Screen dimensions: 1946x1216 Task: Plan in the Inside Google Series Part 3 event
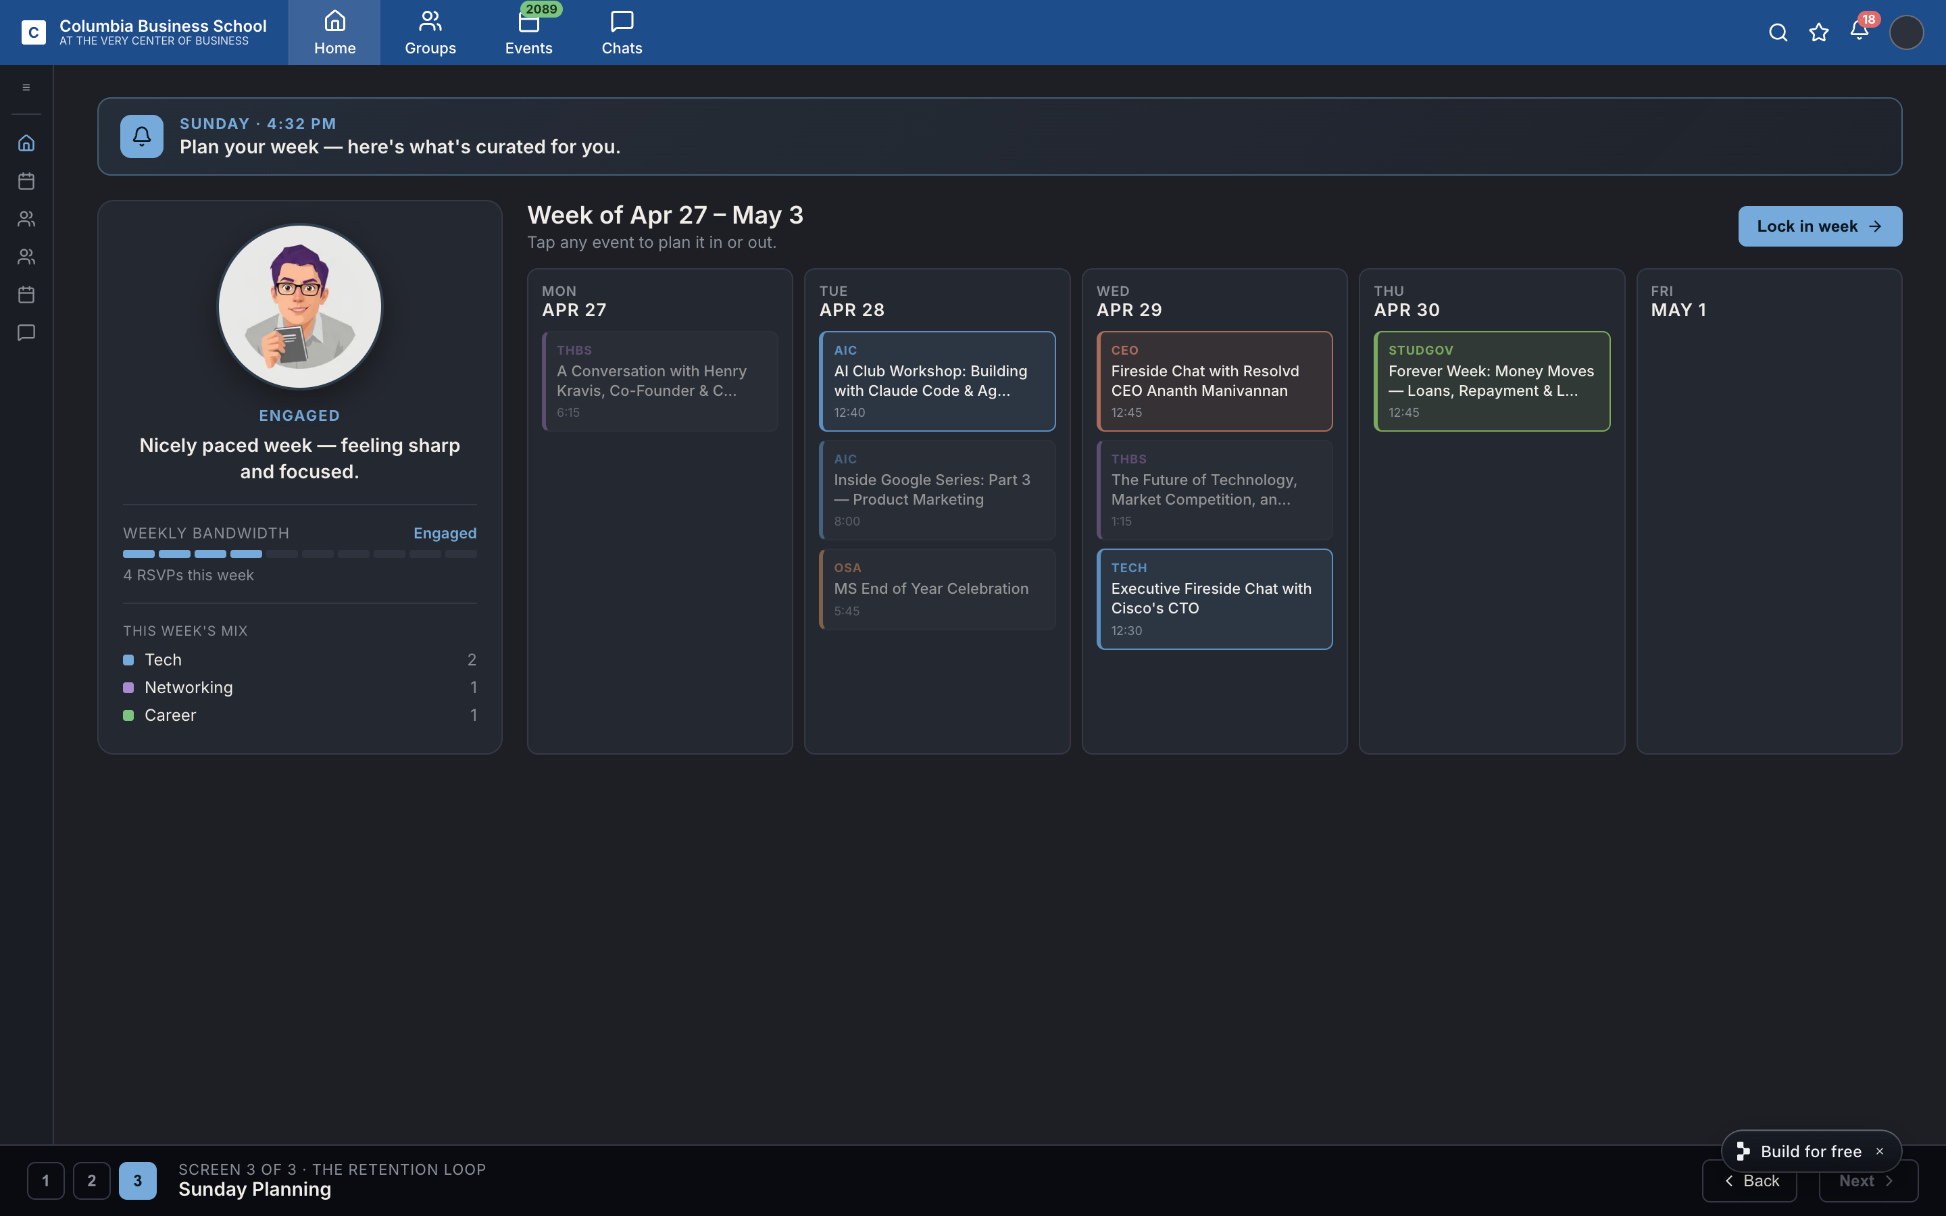937,490
